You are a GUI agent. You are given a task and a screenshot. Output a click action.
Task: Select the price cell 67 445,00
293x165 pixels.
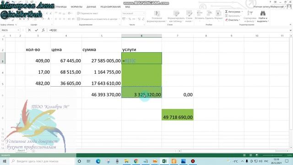point(66,58)
